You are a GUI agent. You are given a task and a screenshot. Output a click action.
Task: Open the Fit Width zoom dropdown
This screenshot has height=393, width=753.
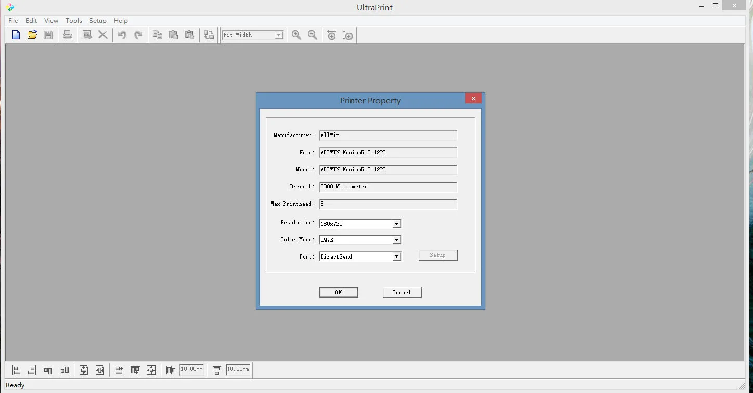point(279,35)
